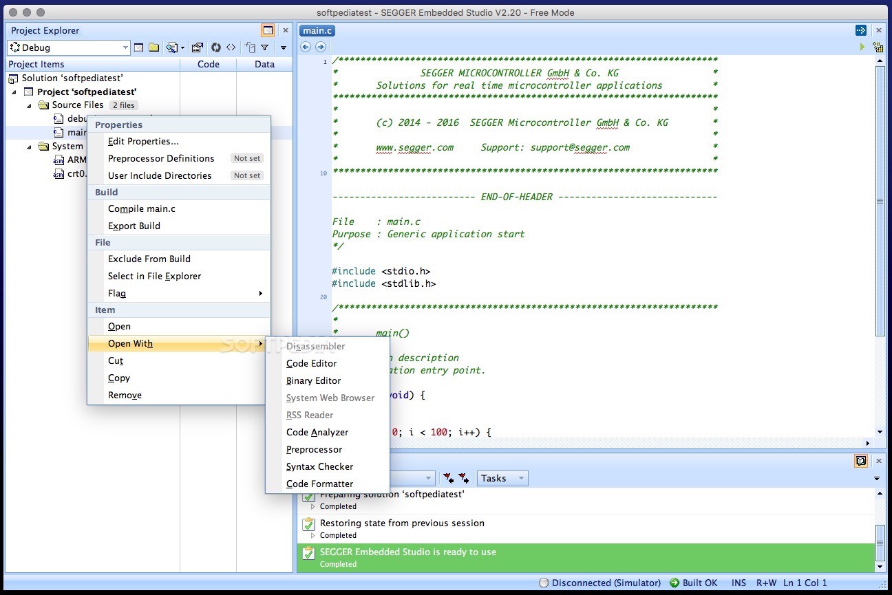Click the Ln 1 Col 1 status bar indicator
The height and width of the screenshot is (595, 892).
(805, 583)
